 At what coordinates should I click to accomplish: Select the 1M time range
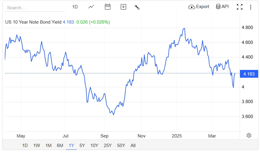48,146
